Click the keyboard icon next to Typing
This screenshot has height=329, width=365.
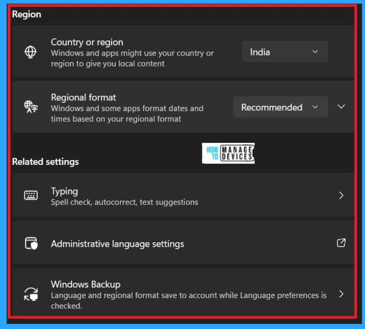click(x=31, y=195)
